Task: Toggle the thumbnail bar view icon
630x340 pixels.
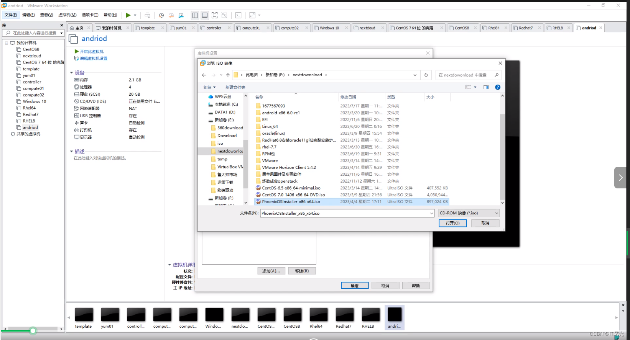Action: pyautogui.click(x=205, y=15)
